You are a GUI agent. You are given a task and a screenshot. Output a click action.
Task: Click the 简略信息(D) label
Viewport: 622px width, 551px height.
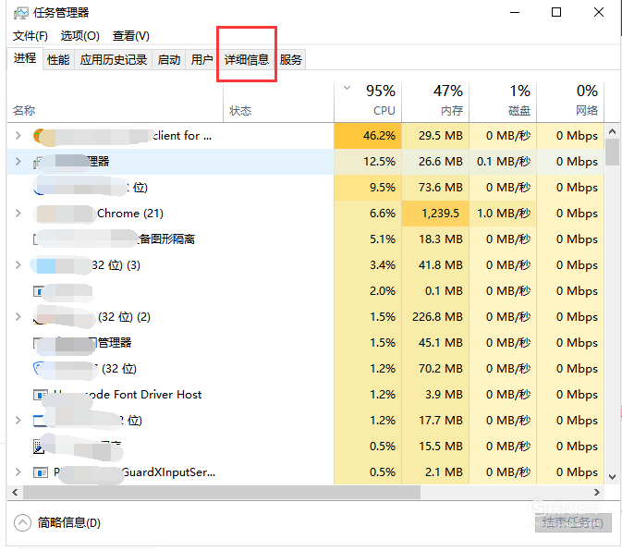pos(69,523)
